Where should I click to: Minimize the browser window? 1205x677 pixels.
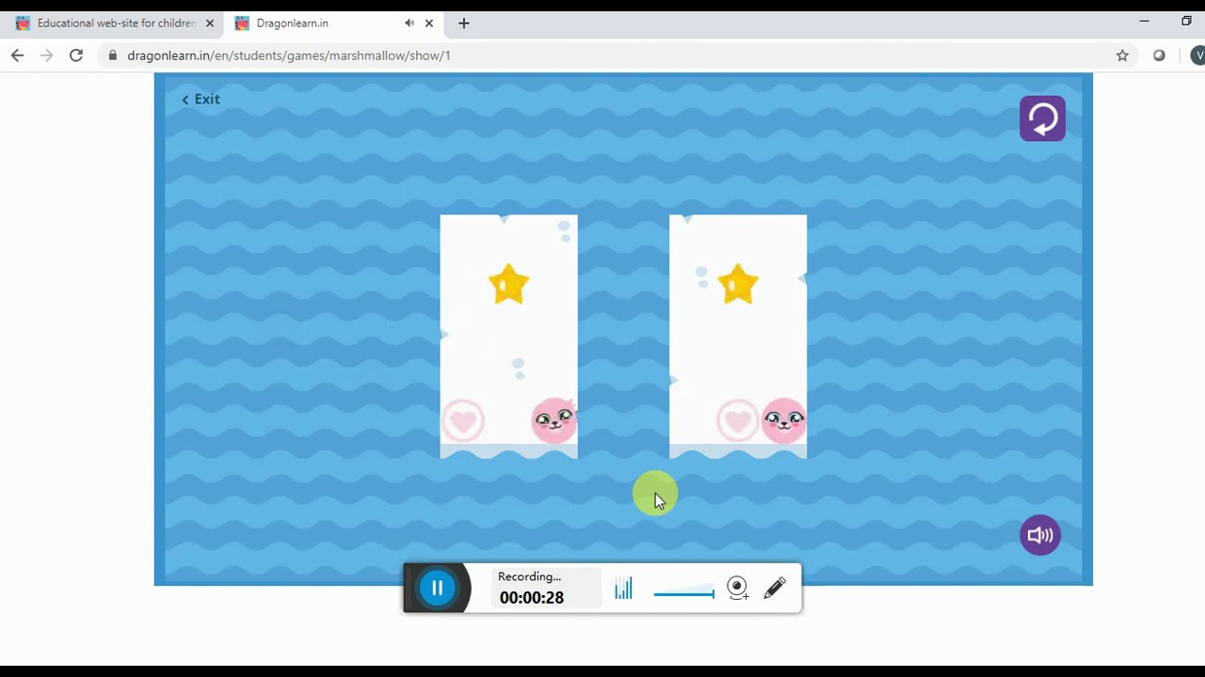pos(1145,21)
